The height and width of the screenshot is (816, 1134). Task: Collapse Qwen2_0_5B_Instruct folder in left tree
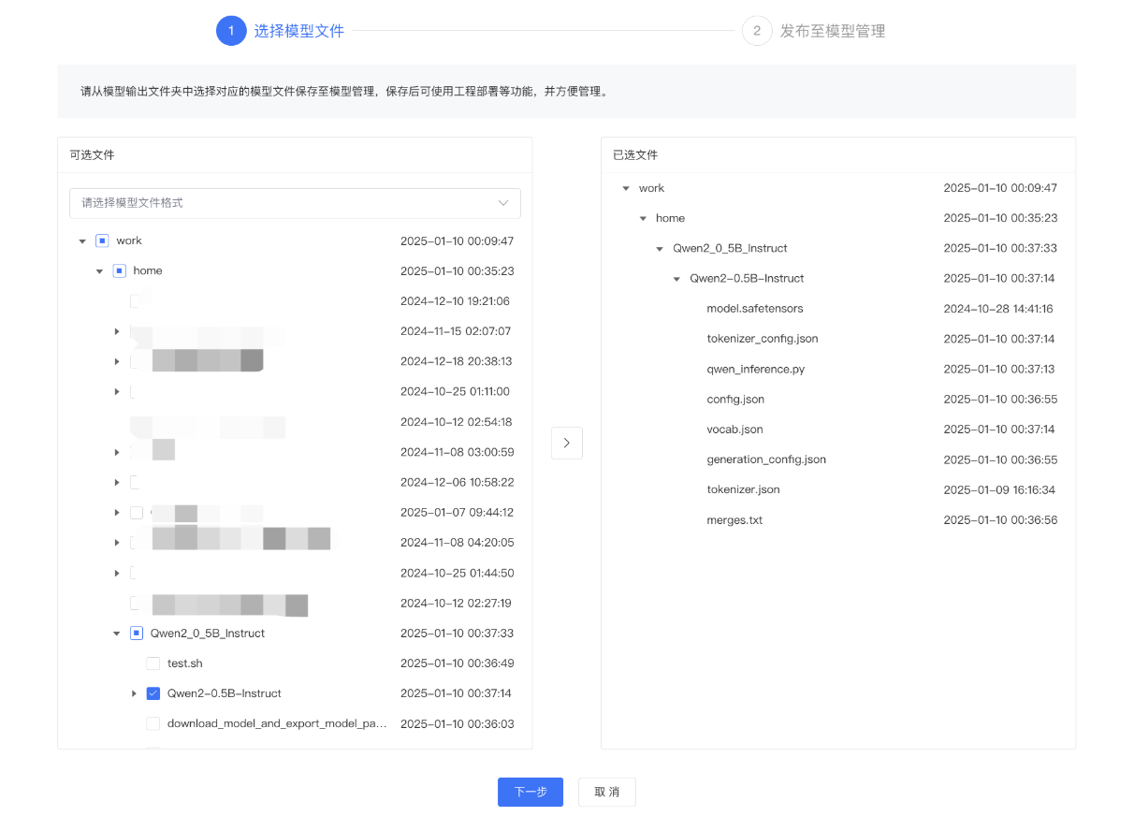point(116,634)
